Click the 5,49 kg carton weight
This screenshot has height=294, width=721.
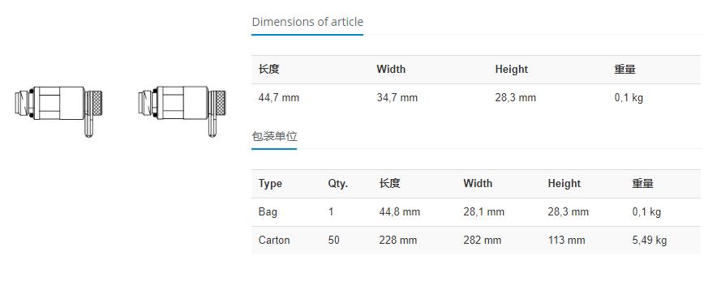[x=650, y=241]
